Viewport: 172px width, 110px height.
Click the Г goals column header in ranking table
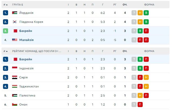pyautogui.click(x=103, y=51)
